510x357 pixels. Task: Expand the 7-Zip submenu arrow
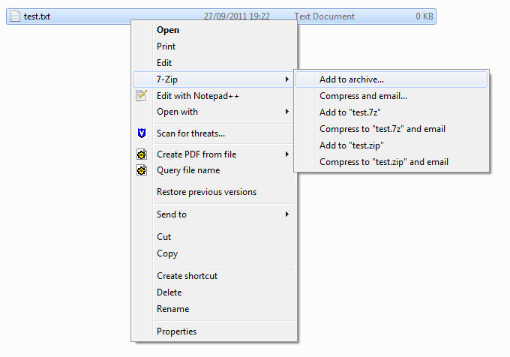click(x=286, y=79)
